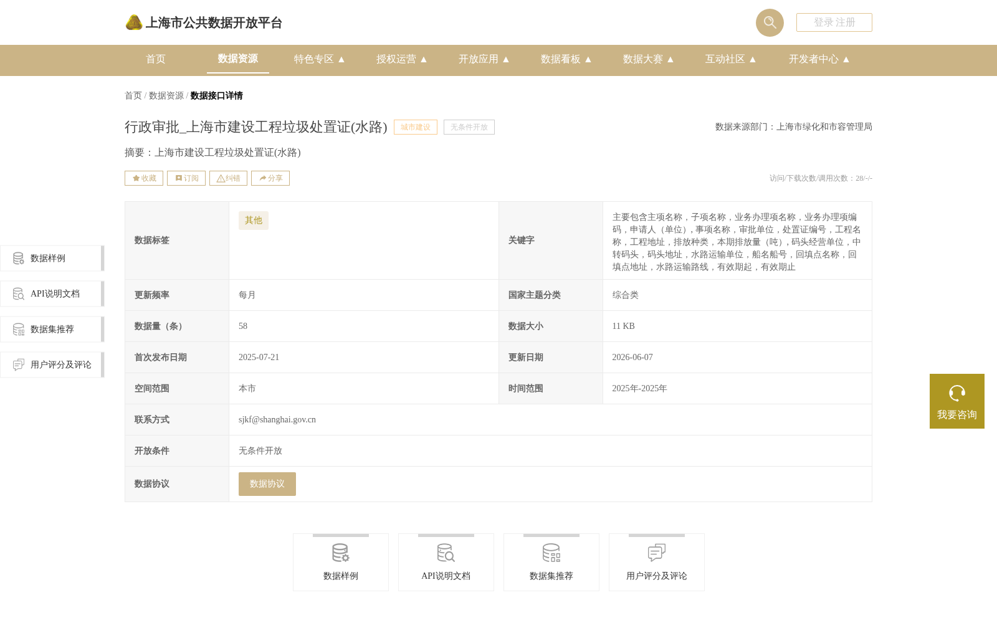Image resolution: width=997 pixels, height=623 pixels.
Task: Click the 数据接口详情 breadcrumb text
Action: tap(217, 95)
